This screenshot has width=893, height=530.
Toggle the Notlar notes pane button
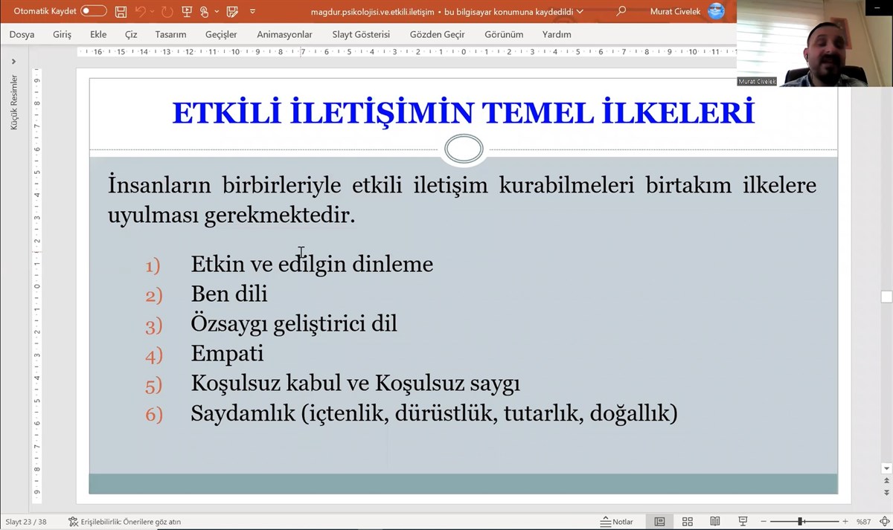tap(617, 522)
